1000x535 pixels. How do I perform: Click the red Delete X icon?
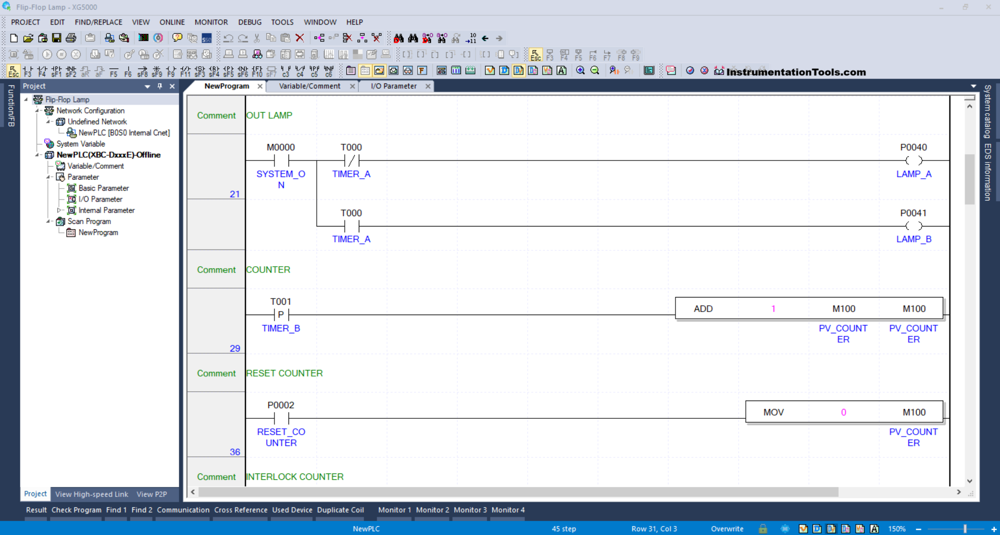[x=299, y=38]
